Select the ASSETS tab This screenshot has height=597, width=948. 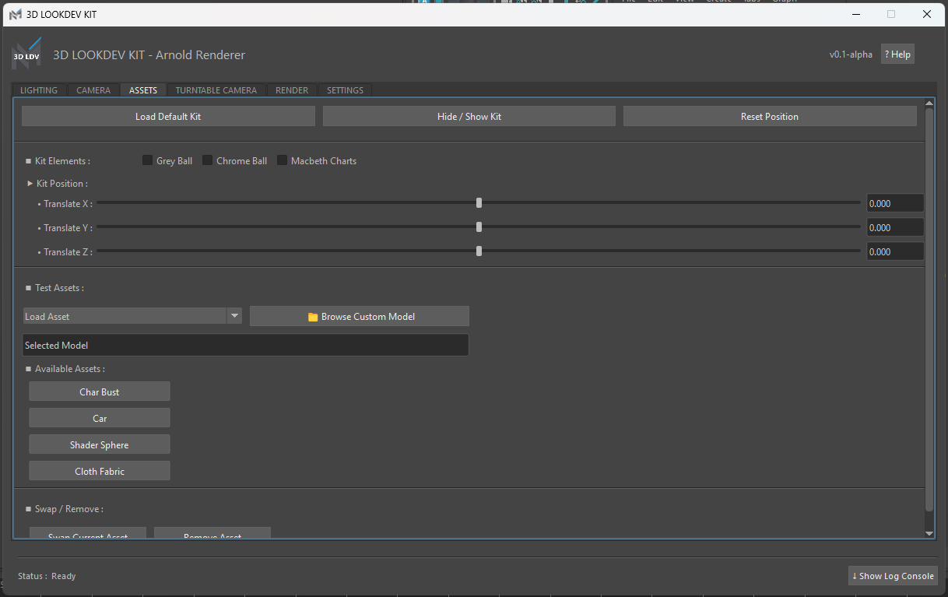tap(143, 90)
